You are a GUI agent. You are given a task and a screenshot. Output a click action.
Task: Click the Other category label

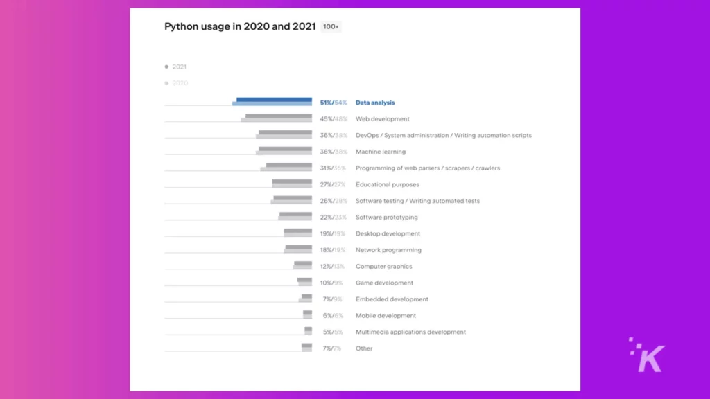pyautogui.click(x=364, y=348)
